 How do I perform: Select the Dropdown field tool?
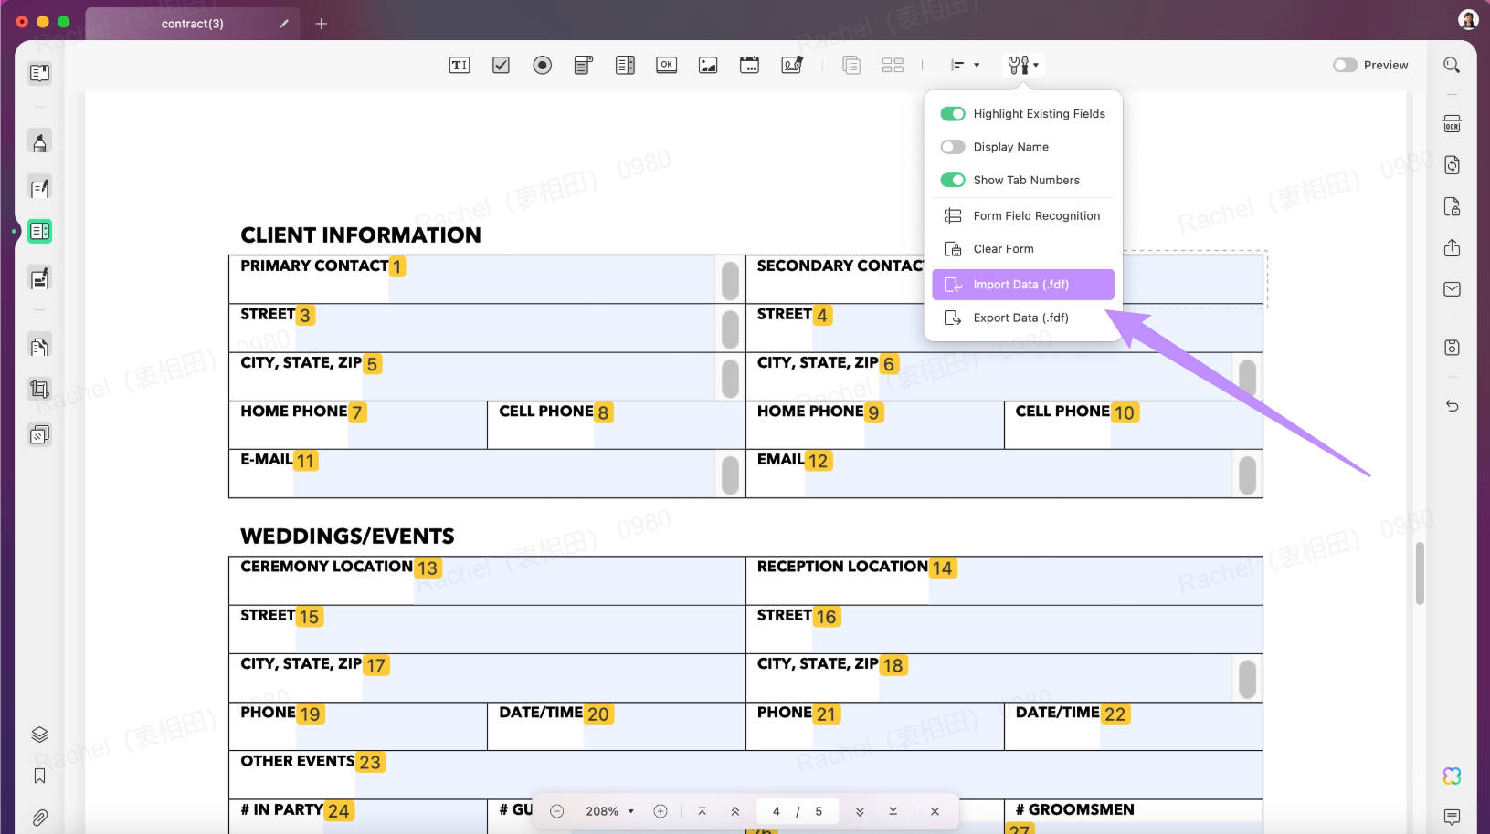[583, 65]
